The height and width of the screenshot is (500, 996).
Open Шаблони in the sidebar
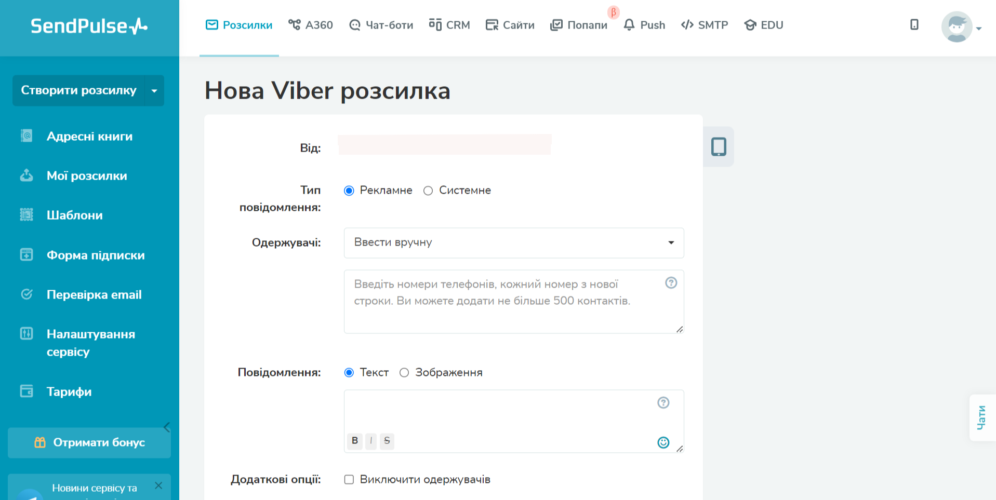click(75, 215)
